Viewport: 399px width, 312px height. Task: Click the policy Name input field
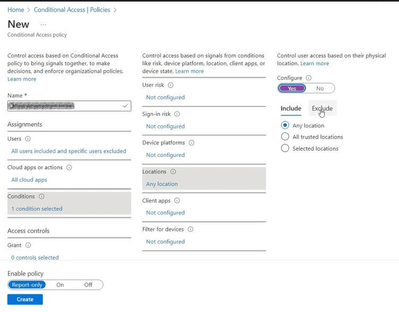tap(64, 106)
